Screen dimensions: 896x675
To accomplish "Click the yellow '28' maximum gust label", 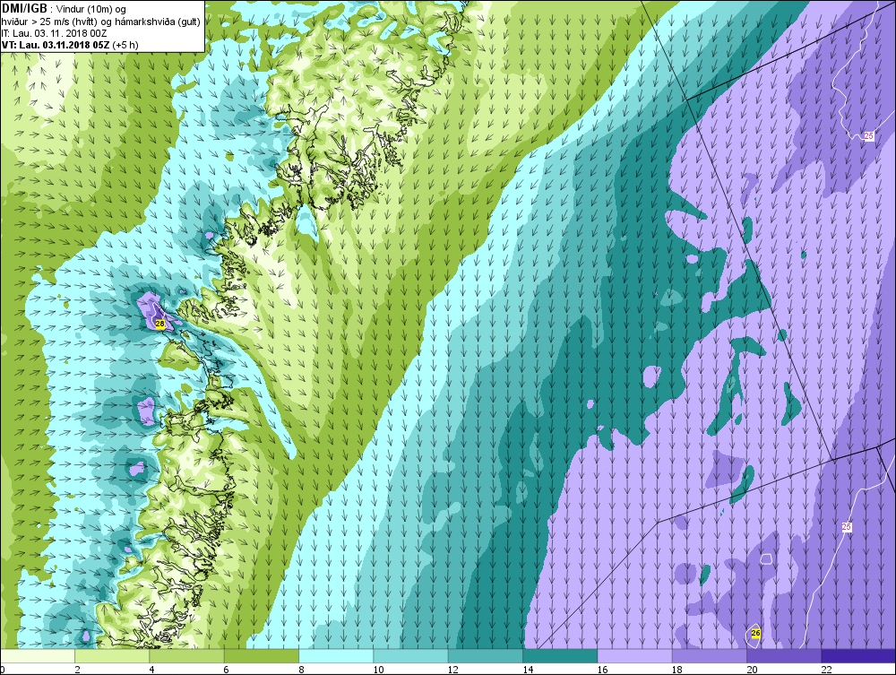I will [x=160, y=325].
